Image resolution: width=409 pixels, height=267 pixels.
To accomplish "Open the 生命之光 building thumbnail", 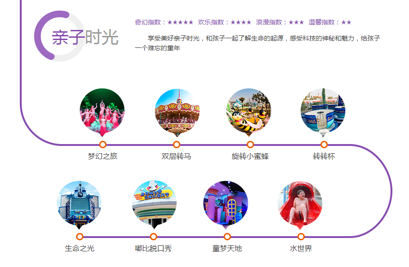I will click(79, 205).
